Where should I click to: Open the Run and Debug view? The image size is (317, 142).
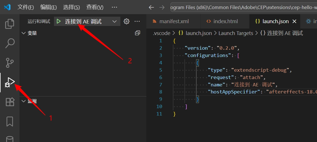[x=10, y=82]
